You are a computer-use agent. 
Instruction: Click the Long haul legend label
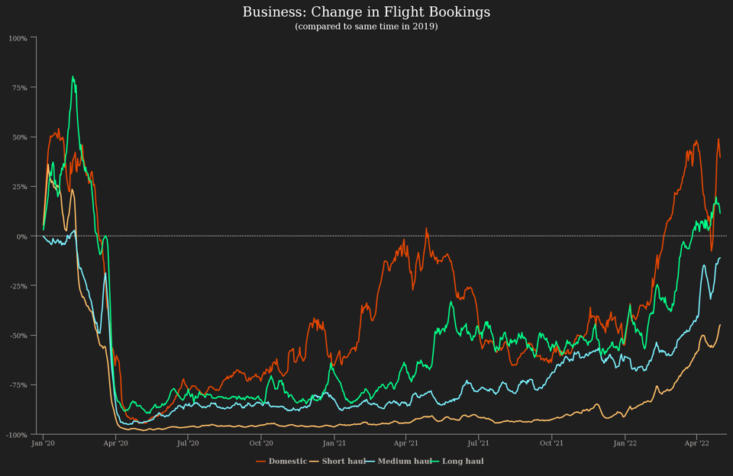coord(463,462)
